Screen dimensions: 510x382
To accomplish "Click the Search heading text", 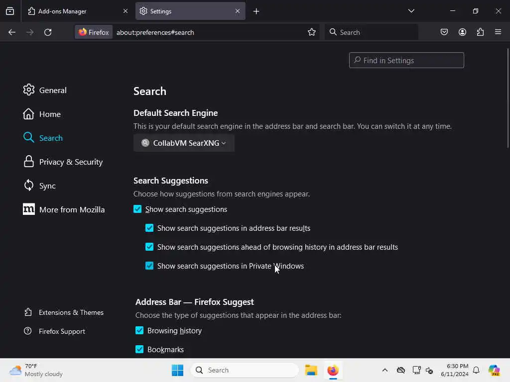I will click(150, 92).
